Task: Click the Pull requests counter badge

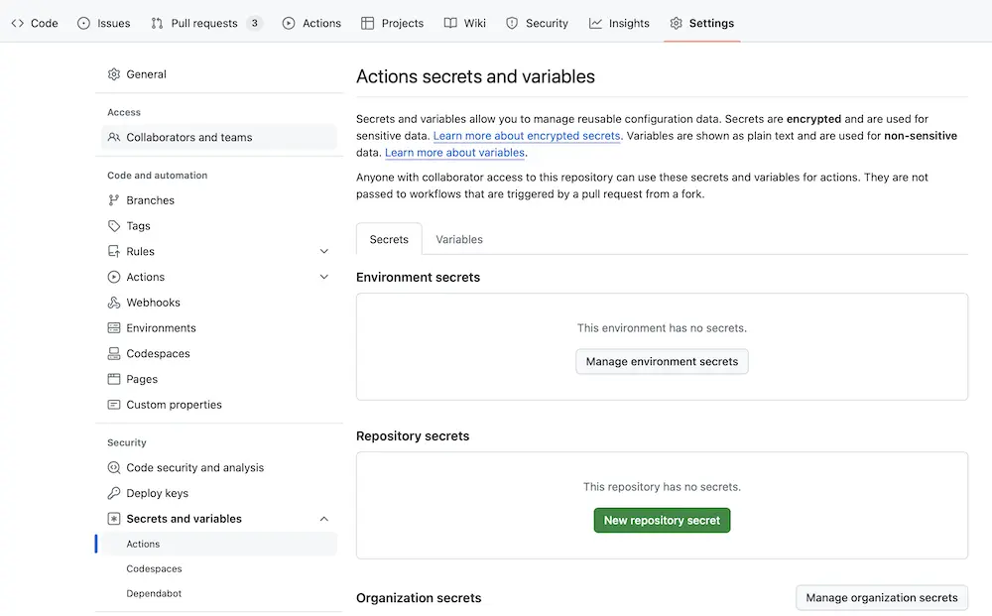Action: (253, 23)
